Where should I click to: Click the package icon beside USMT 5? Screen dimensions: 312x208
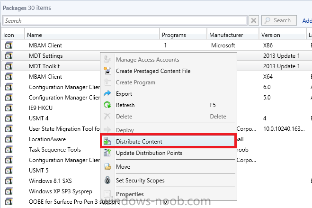click(x=9, y=170)
